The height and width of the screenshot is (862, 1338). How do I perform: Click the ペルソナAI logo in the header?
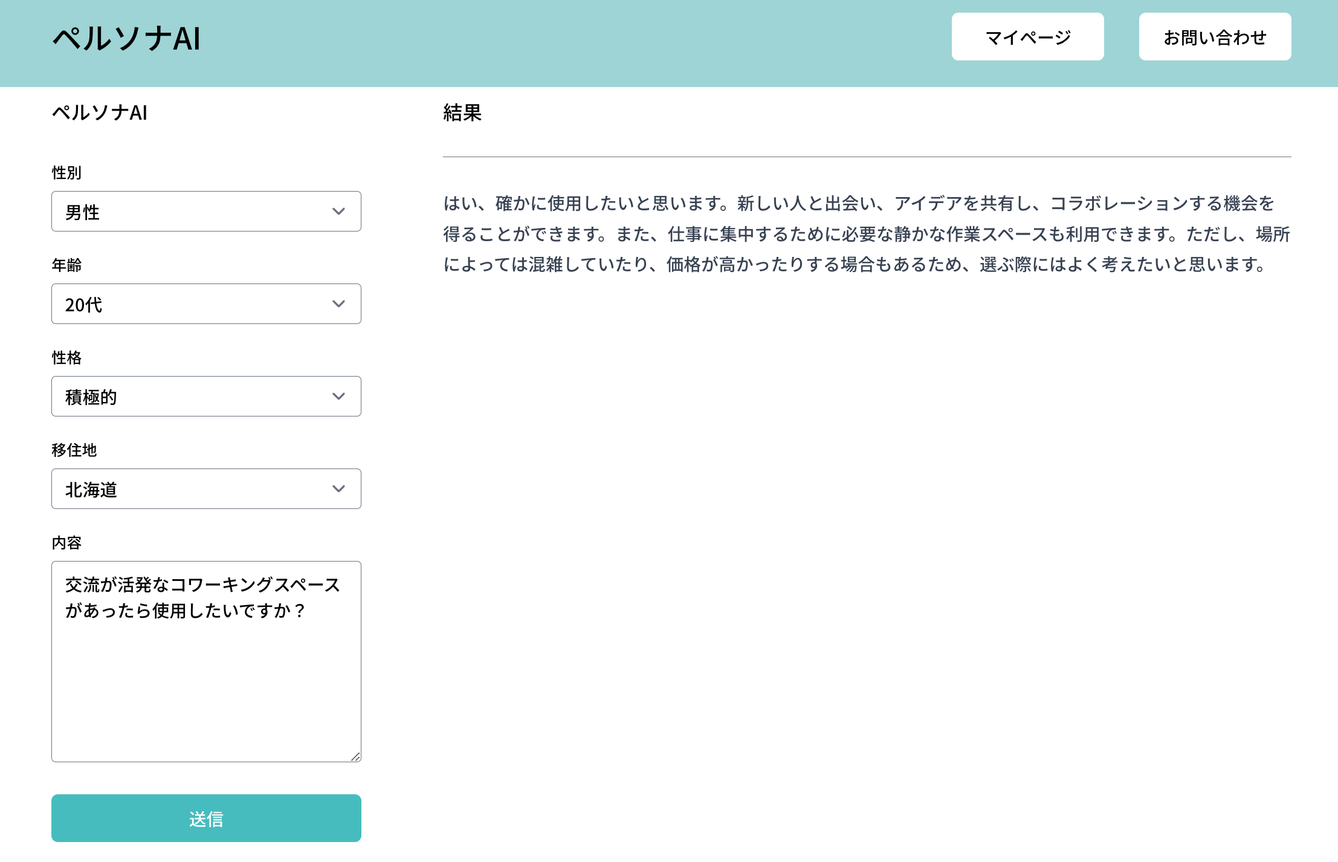(126, 38)
